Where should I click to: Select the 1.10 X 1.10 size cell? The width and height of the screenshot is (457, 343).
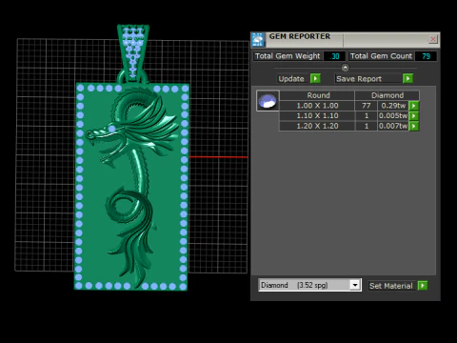coord(317,116)
